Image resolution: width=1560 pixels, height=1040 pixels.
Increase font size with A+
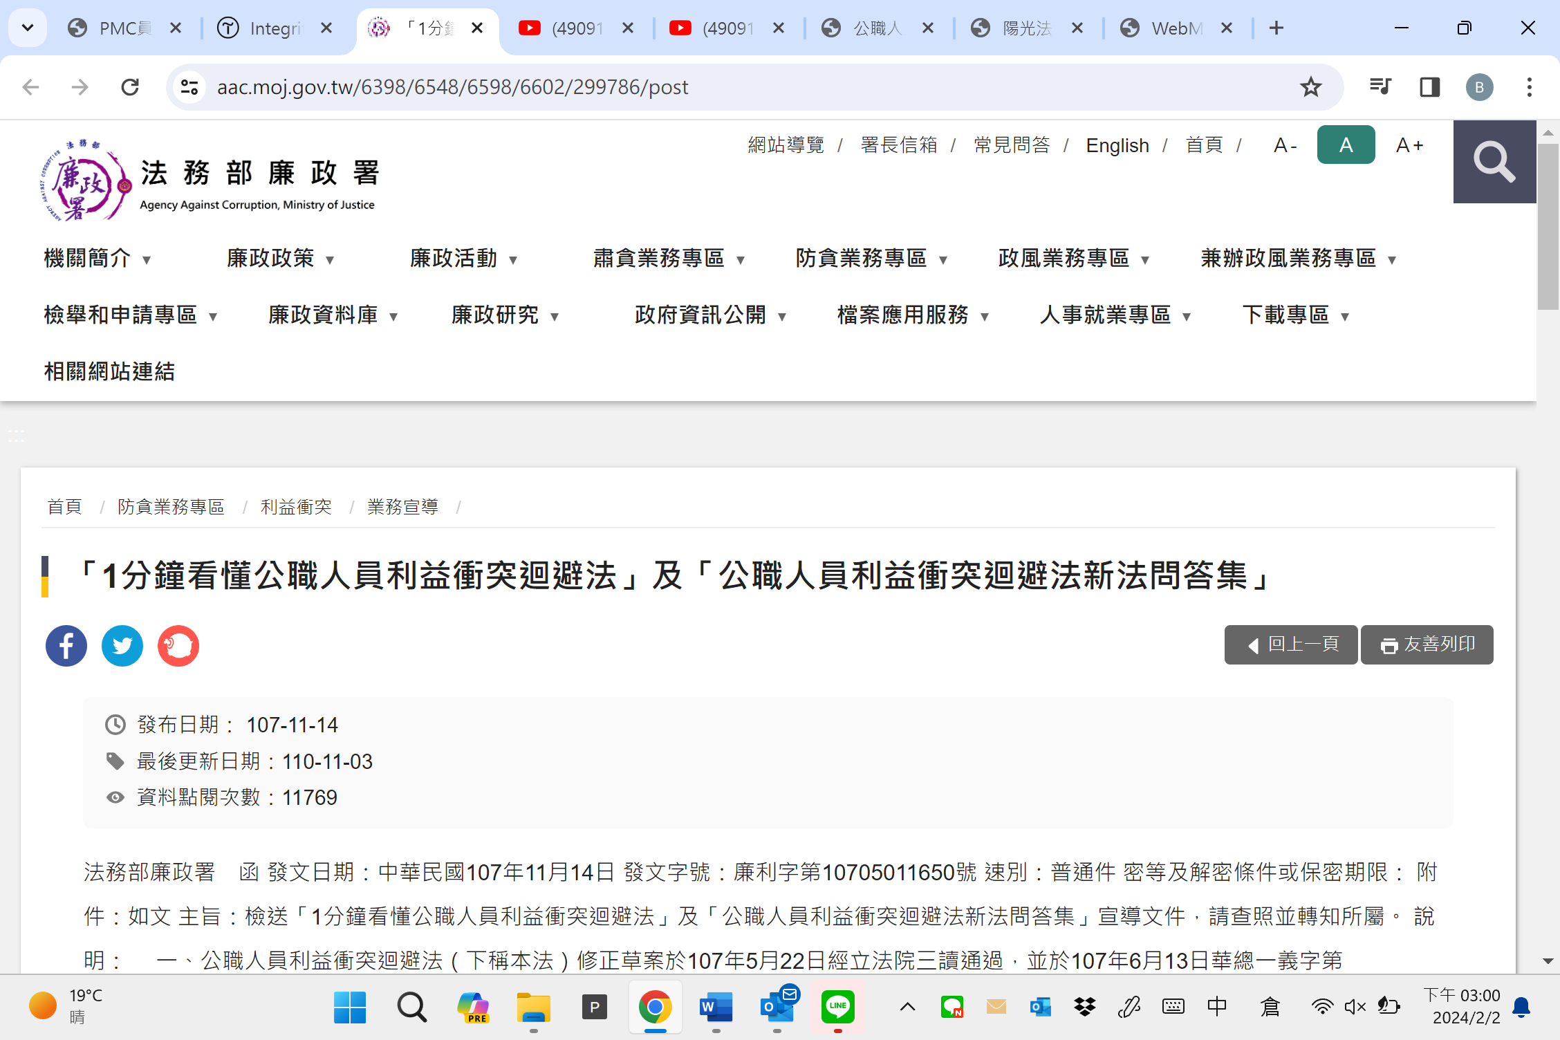pos(1409,145)
